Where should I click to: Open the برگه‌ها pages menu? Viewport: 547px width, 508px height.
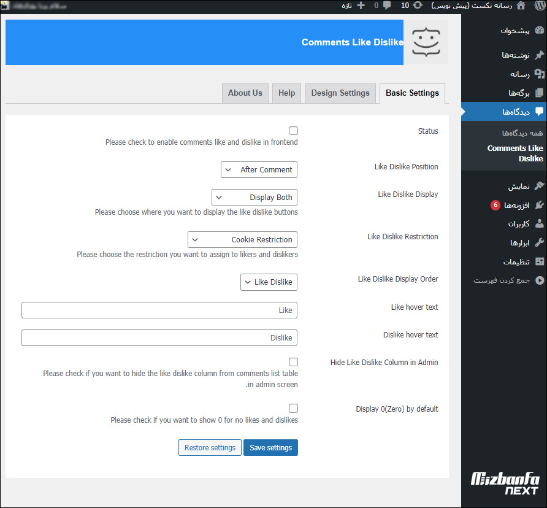pyautogui.click(x=519, y=93)
